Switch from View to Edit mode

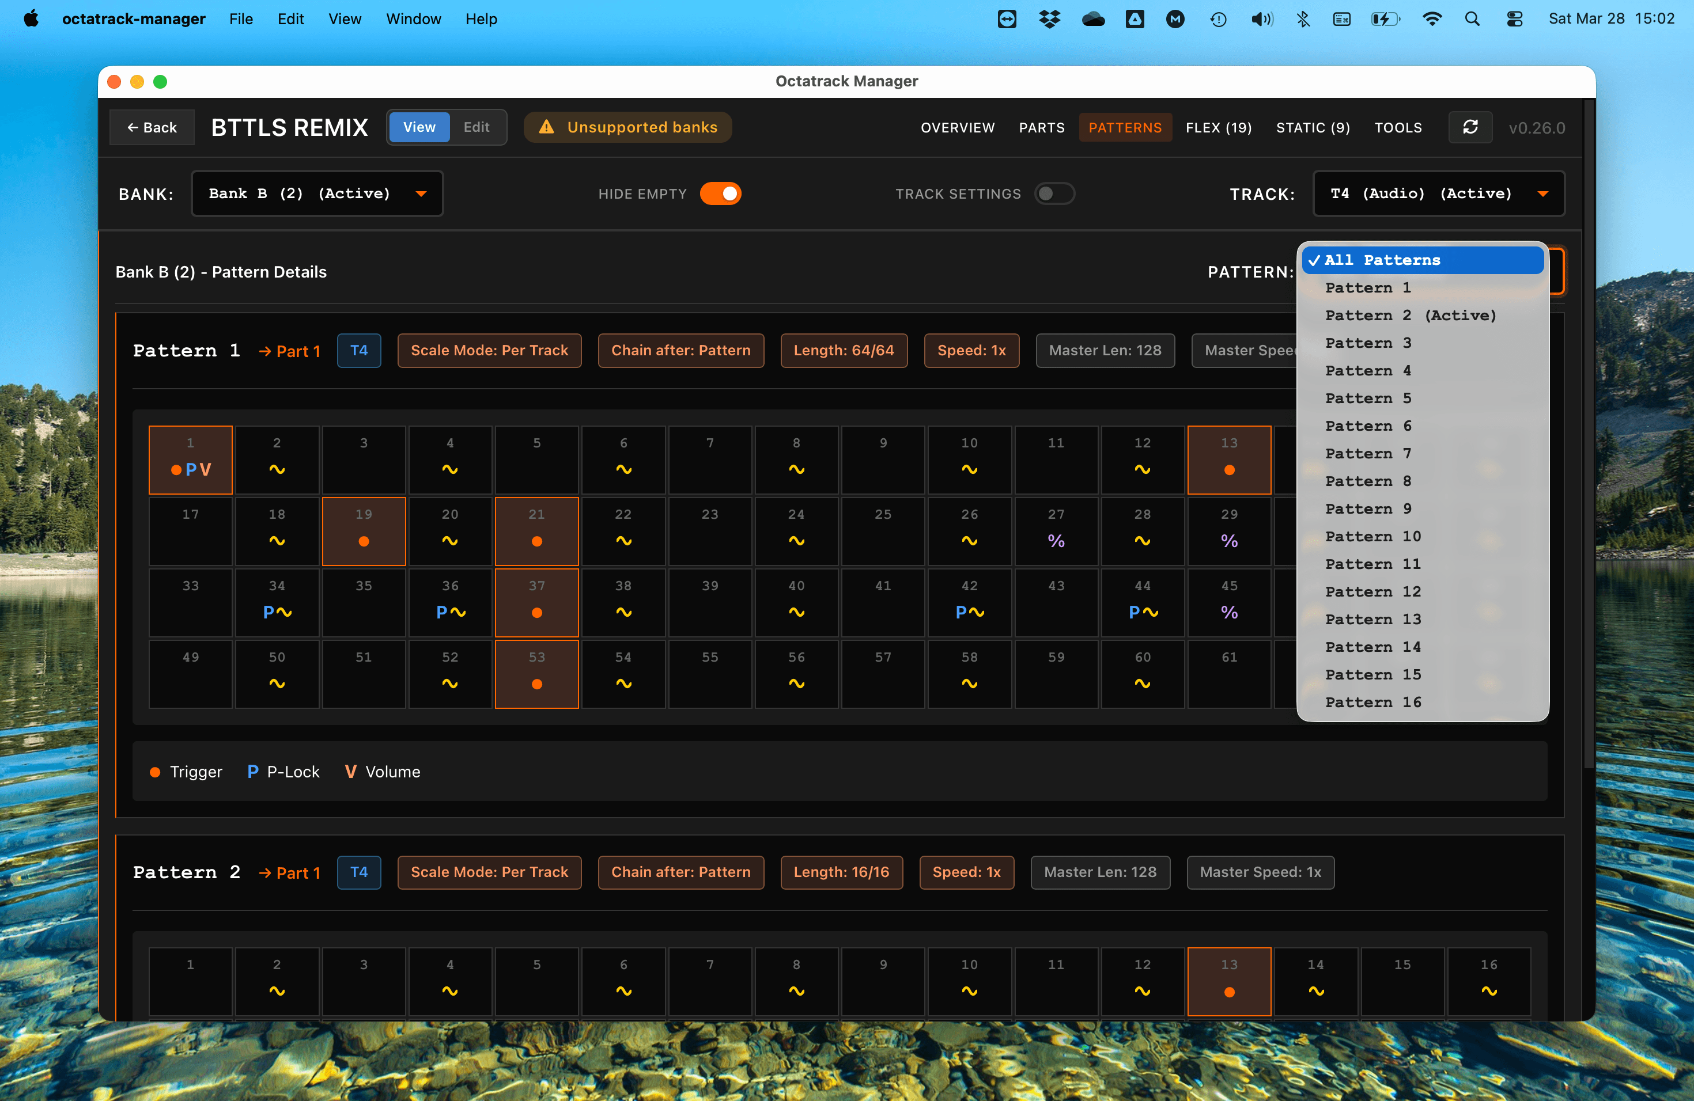(477, 127)
